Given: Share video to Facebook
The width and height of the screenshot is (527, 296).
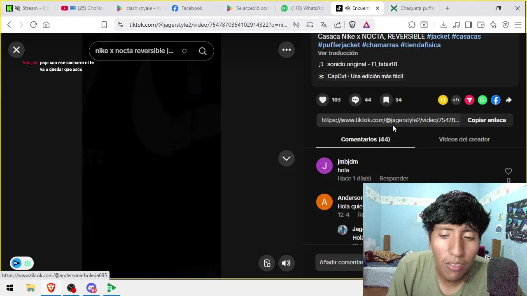Looking at the screenshot, I should pos(496,100).
